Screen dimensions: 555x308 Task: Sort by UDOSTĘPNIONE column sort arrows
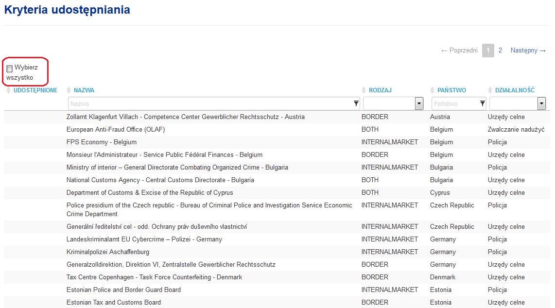click(8, 90)
